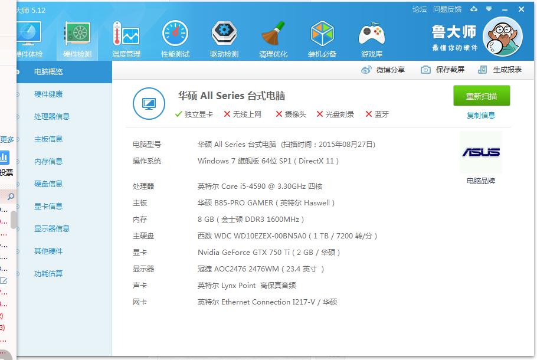Click the 摄像头 red X indicator
This screenshot has width=537, height=360.
[x=279, y=114]
